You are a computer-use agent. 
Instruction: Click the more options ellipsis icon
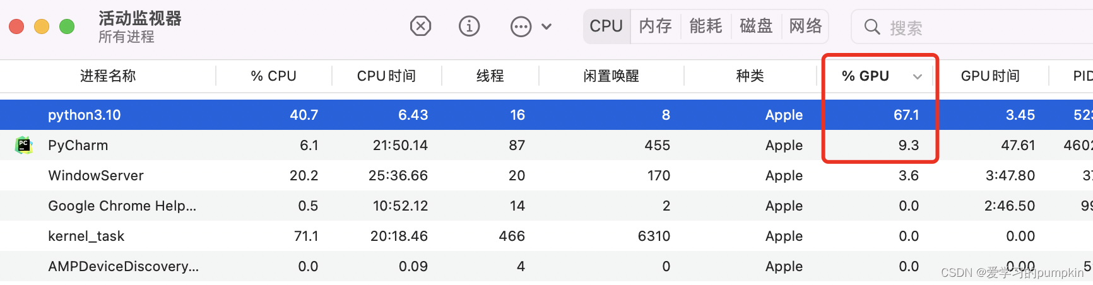(x=521, y=26)
